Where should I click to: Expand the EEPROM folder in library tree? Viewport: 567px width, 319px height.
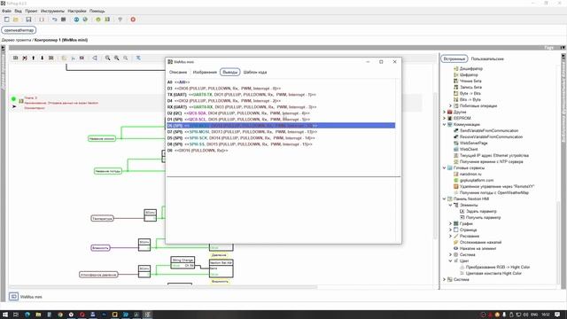click(445, 118)
